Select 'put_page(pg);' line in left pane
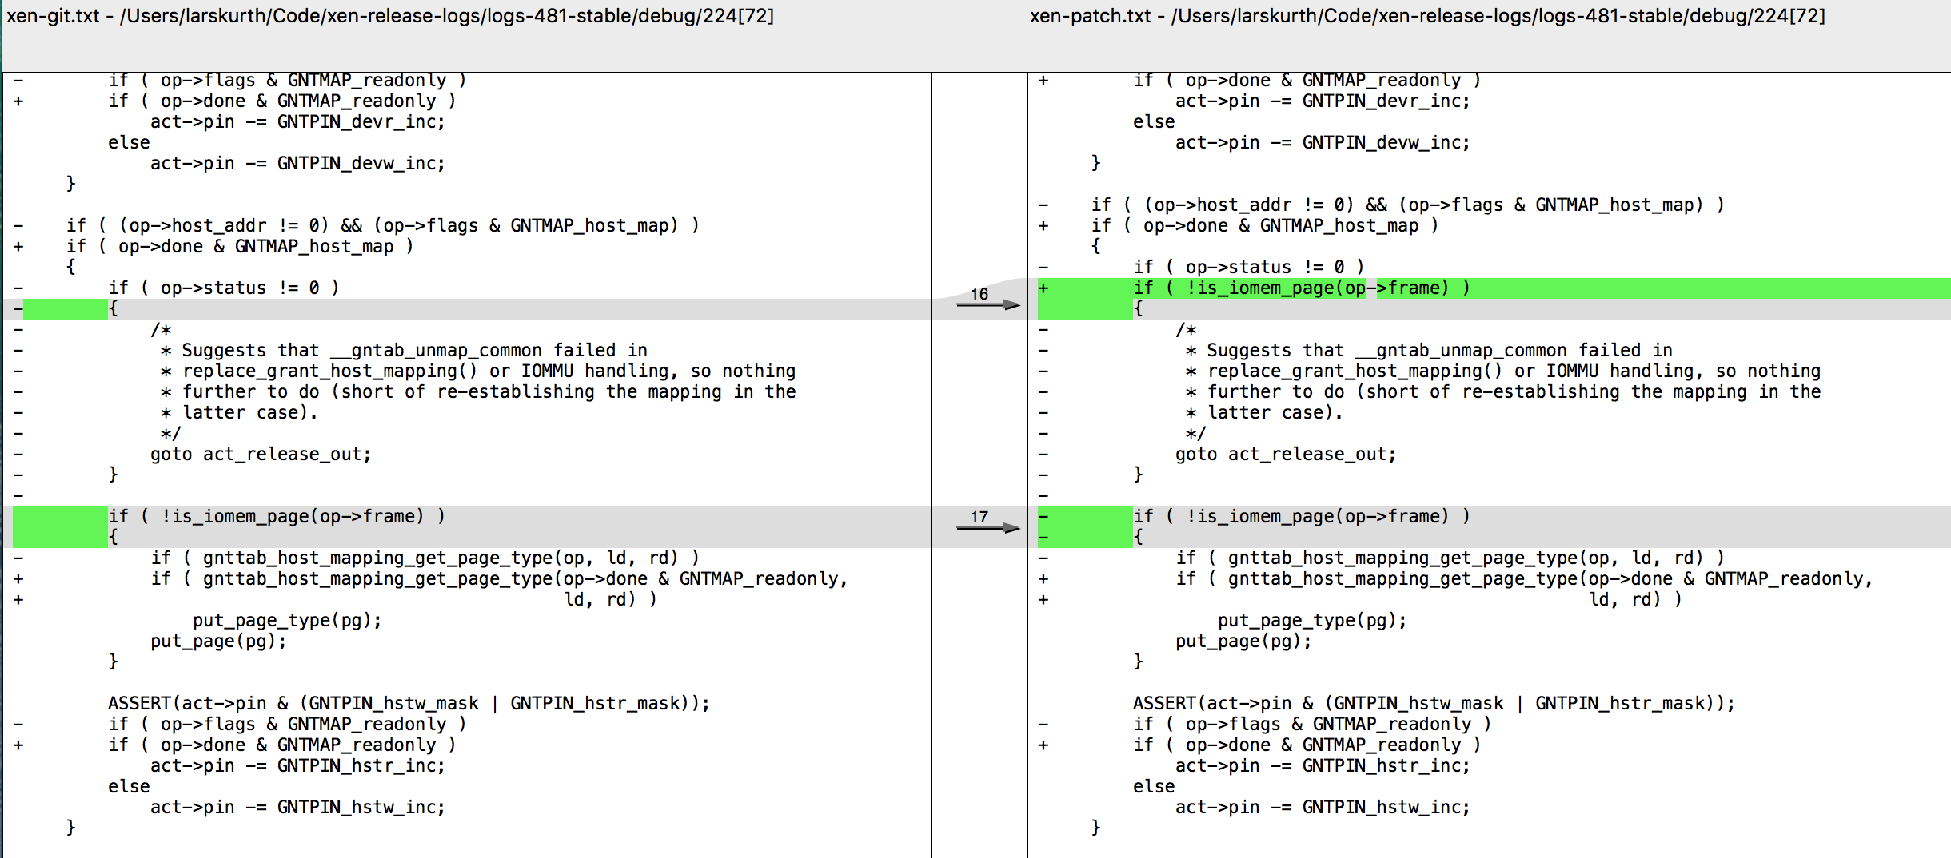Viewport: 1951px width, 858px height. click(218, 642)
